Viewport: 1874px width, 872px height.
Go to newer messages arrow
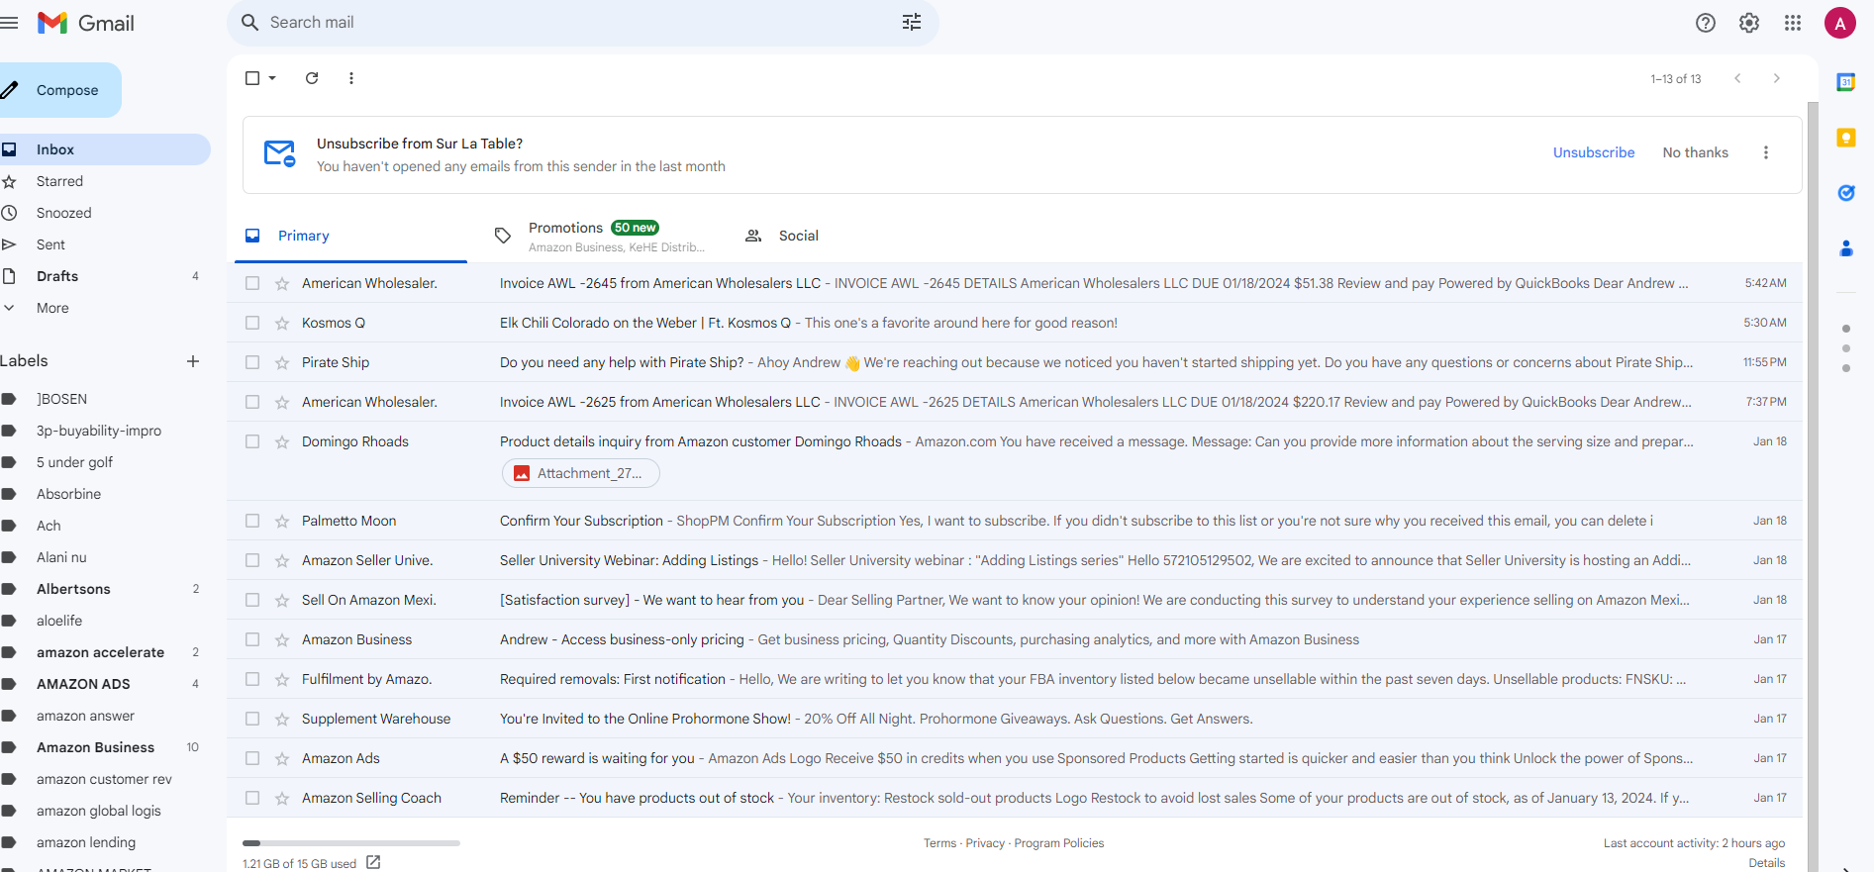[x=1737, y=78]
